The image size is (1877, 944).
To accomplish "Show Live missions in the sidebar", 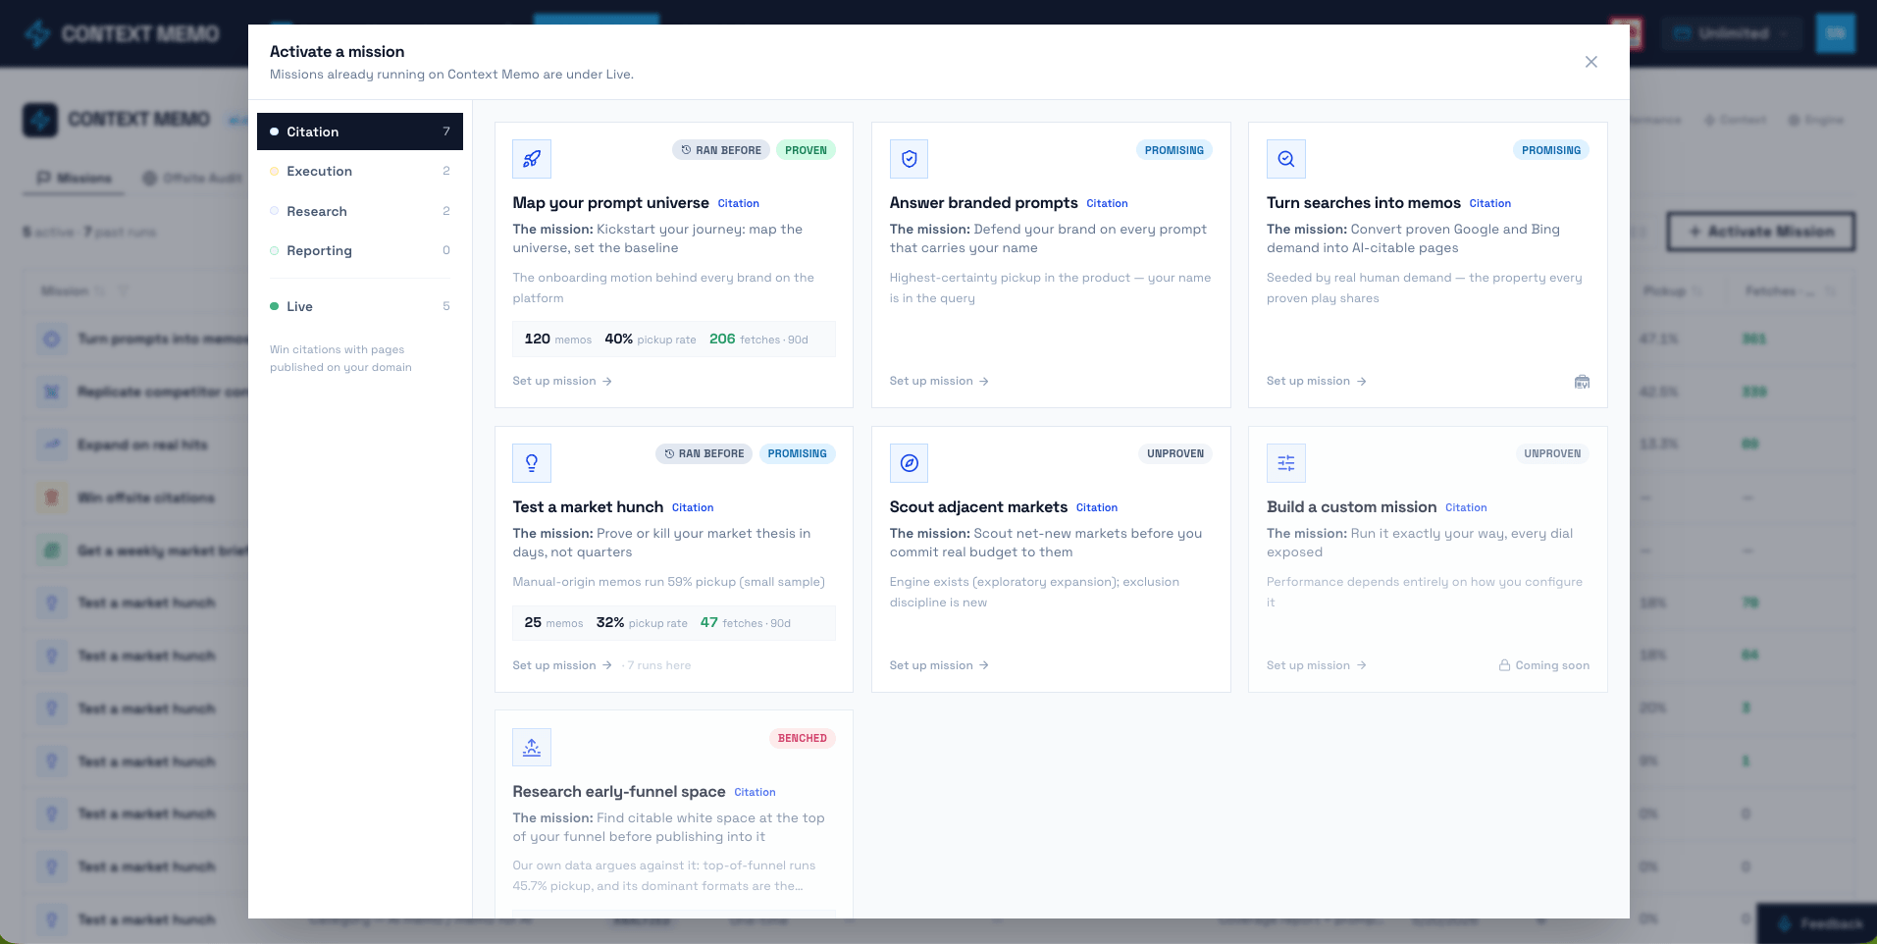I will [x=360, y=306].
